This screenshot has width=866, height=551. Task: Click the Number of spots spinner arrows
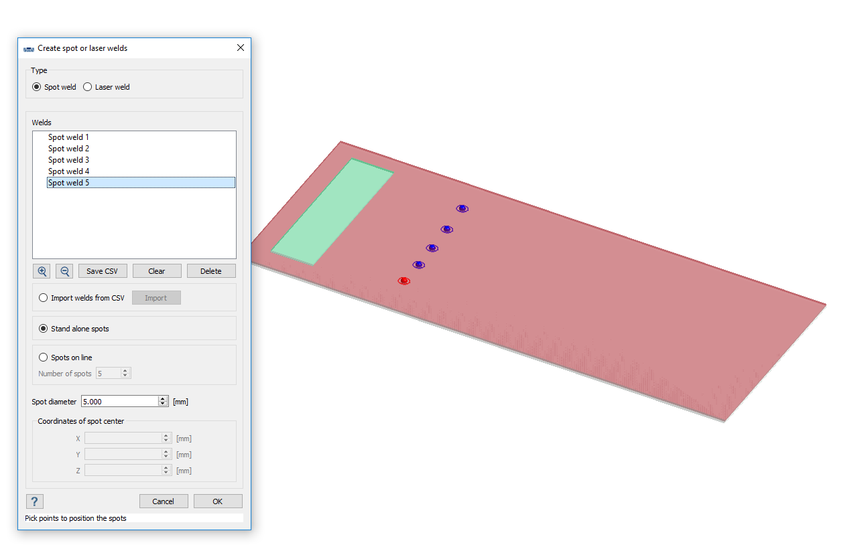[125, 373]
